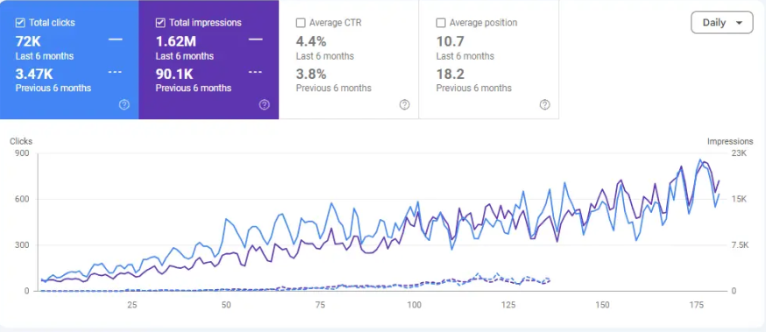Click the Clicks axis label
Image resolution: width=766 pixels, height=332 pixels.
click(x=21, y=141)
